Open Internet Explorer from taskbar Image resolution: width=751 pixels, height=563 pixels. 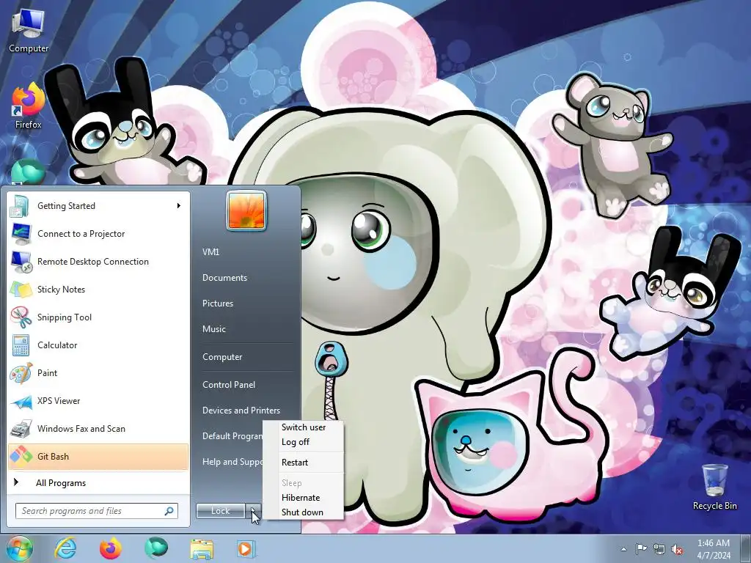pos(65,548)
